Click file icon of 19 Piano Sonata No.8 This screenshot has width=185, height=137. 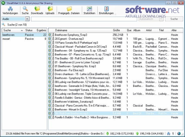(50, 42)
